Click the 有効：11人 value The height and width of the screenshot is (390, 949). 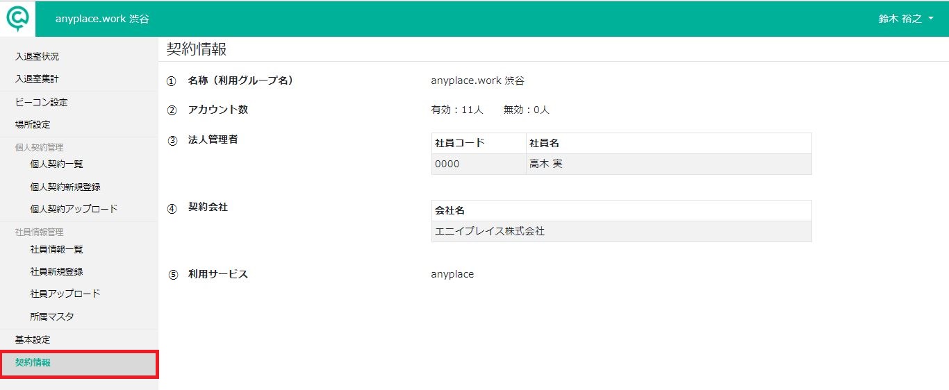(457, 110)
